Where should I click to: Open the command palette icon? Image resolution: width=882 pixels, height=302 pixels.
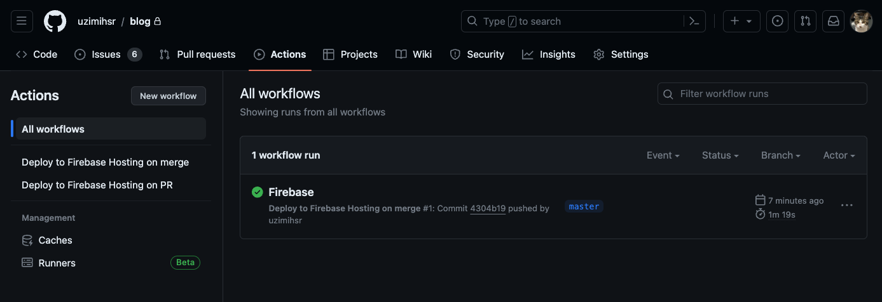[694, 21]
